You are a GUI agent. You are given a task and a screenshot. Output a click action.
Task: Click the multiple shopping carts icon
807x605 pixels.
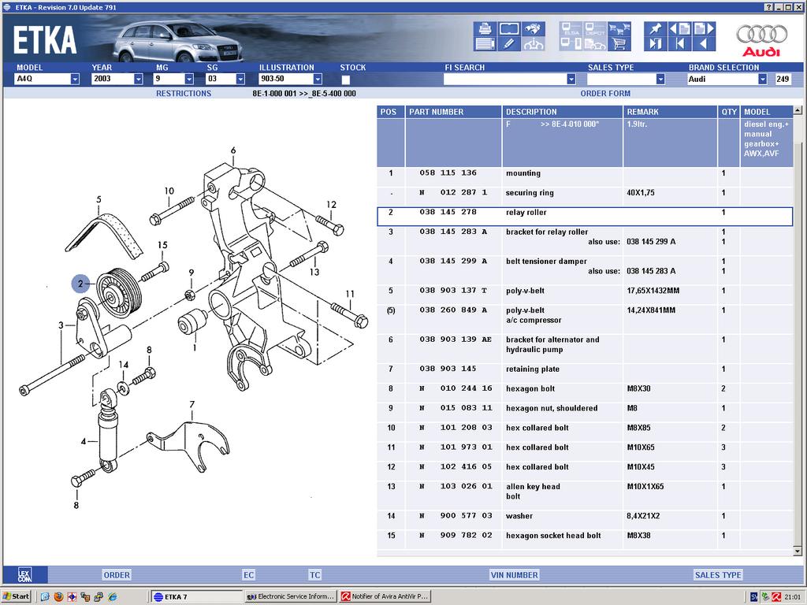coord(620,28)
